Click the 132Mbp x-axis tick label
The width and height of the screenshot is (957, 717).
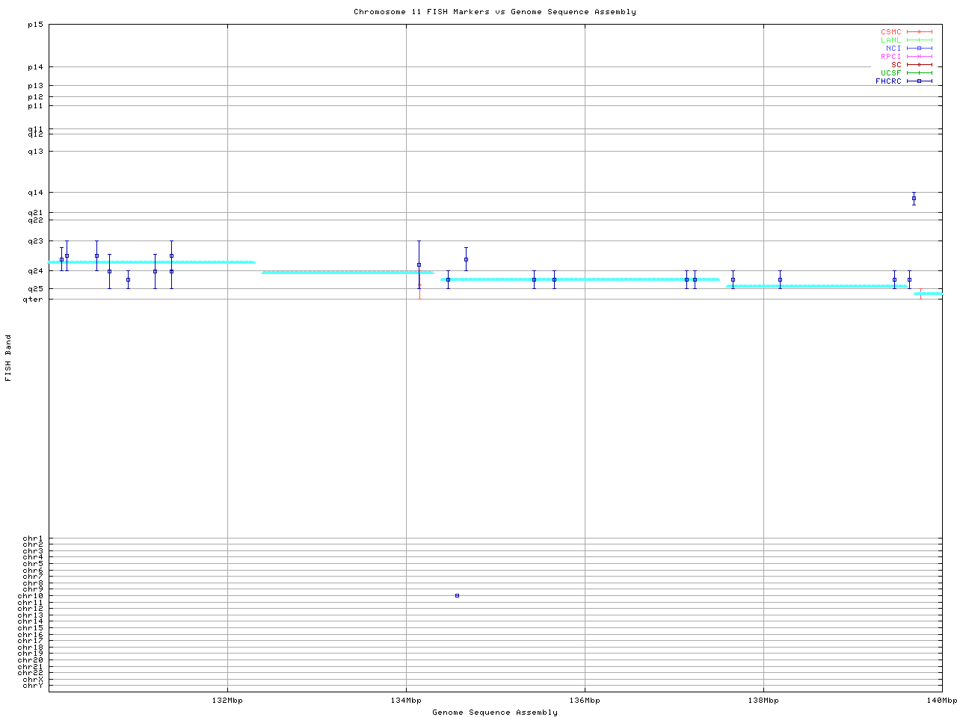[227, 701]
